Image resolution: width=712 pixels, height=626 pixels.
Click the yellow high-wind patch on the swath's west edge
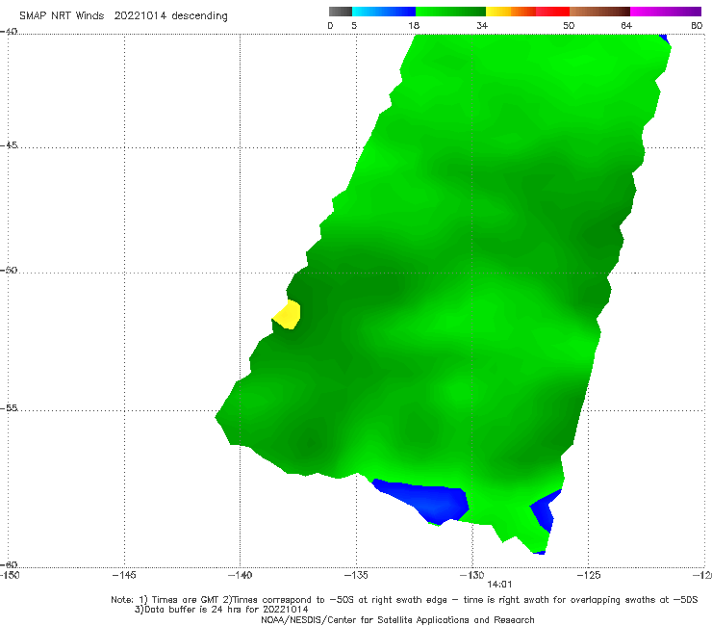click(x=288, y=315)
